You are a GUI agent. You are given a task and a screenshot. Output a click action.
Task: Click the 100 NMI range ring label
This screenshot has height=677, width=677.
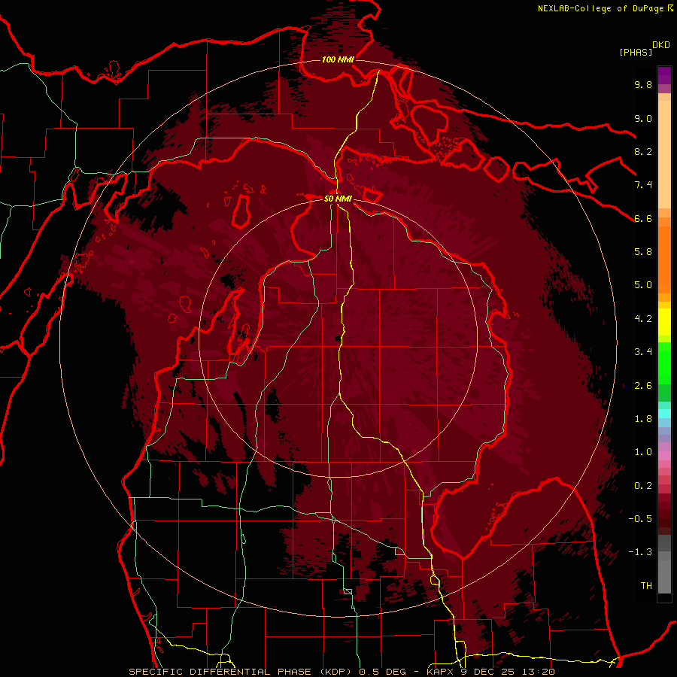tap(338, 59)
